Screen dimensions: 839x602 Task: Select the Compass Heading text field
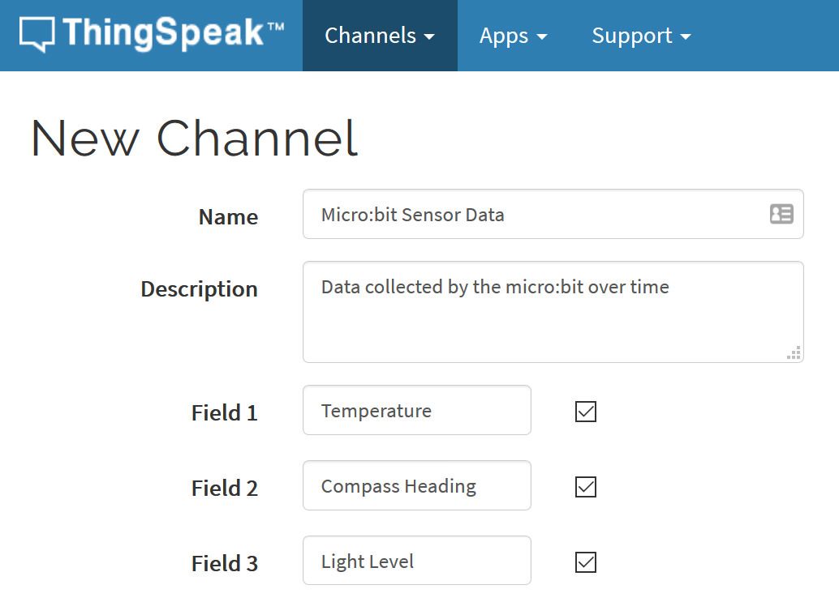point(416,486)
